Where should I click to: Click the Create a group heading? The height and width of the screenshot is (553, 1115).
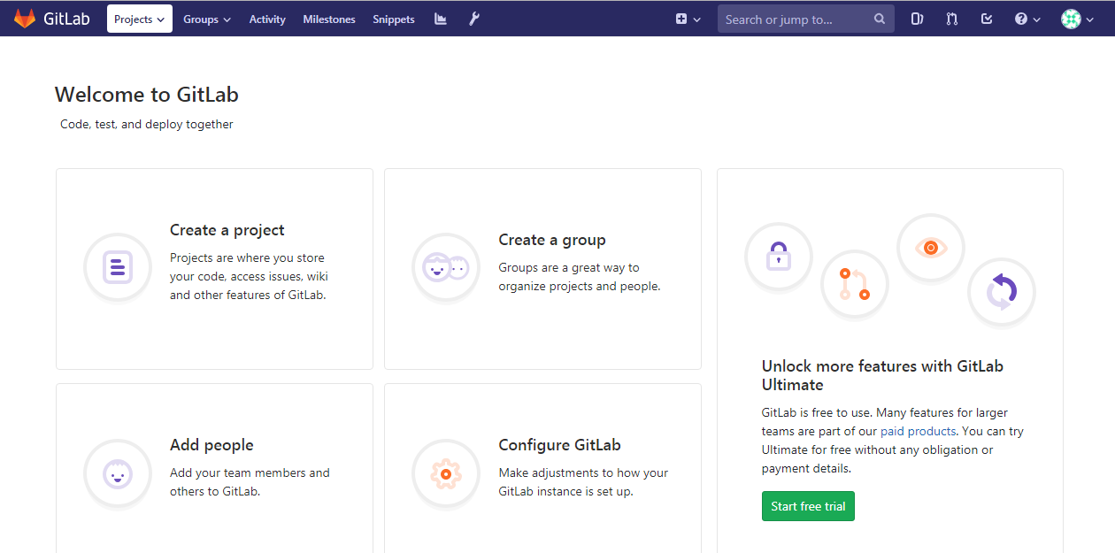tap(552, 240)
